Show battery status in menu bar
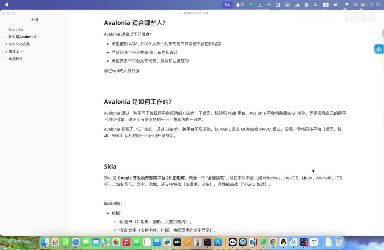Screen dimensions: 384x250 [x=337, y=5]
